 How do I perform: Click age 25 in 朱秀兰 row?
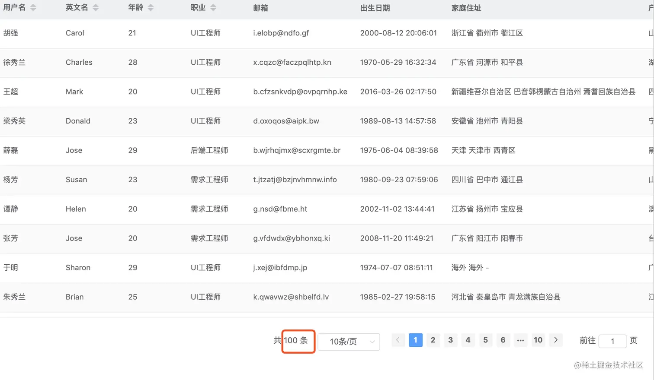[x=133, y=297]
